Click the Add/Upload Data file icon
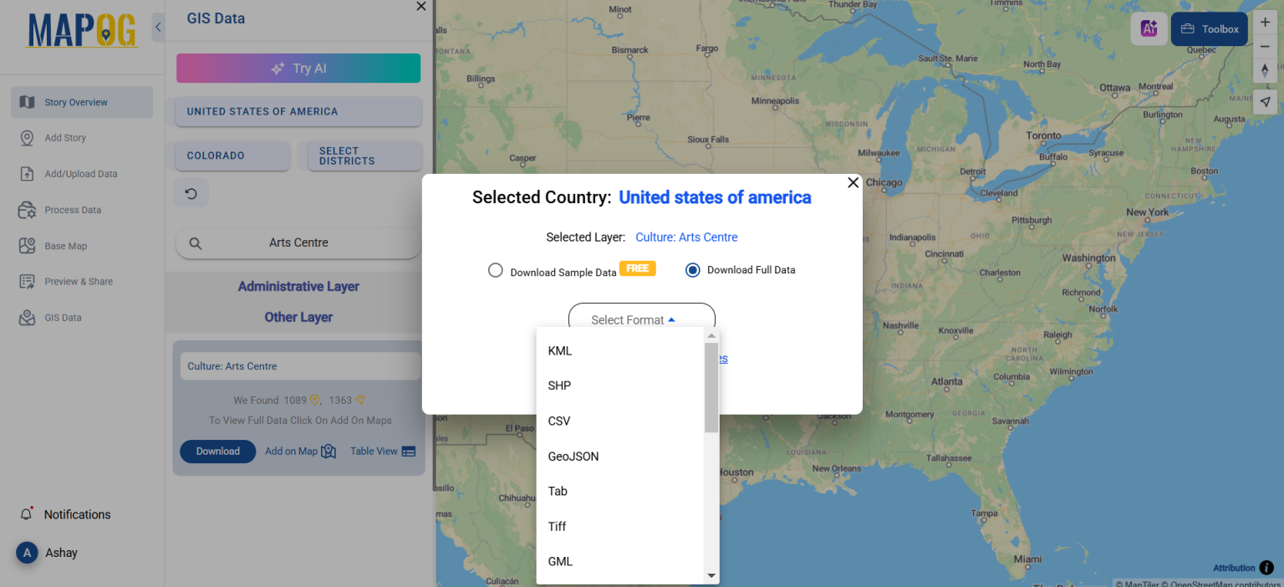 [x=28, y=174]
